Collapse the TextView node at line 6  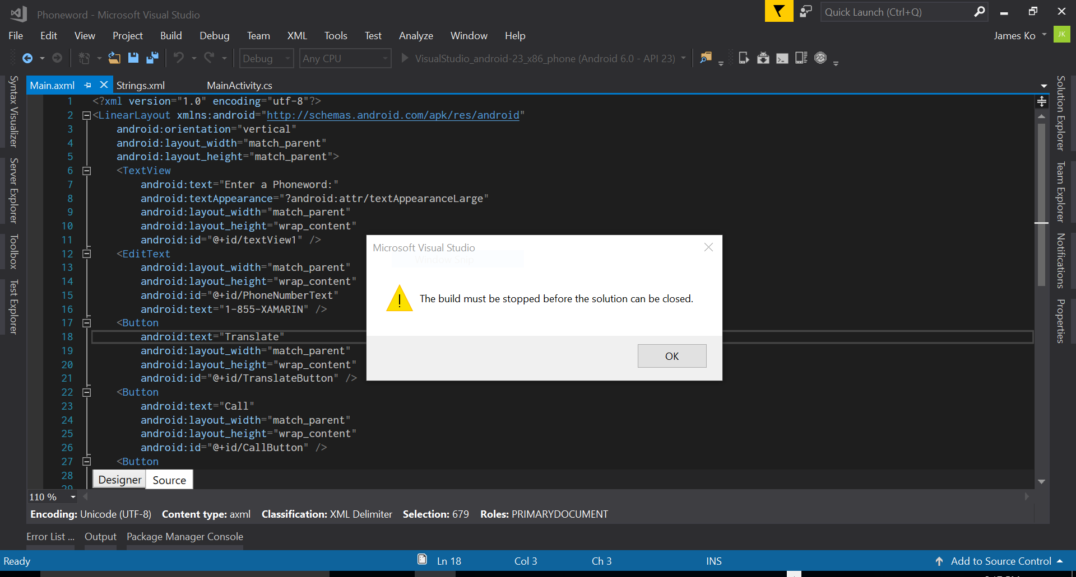(86, 171)
